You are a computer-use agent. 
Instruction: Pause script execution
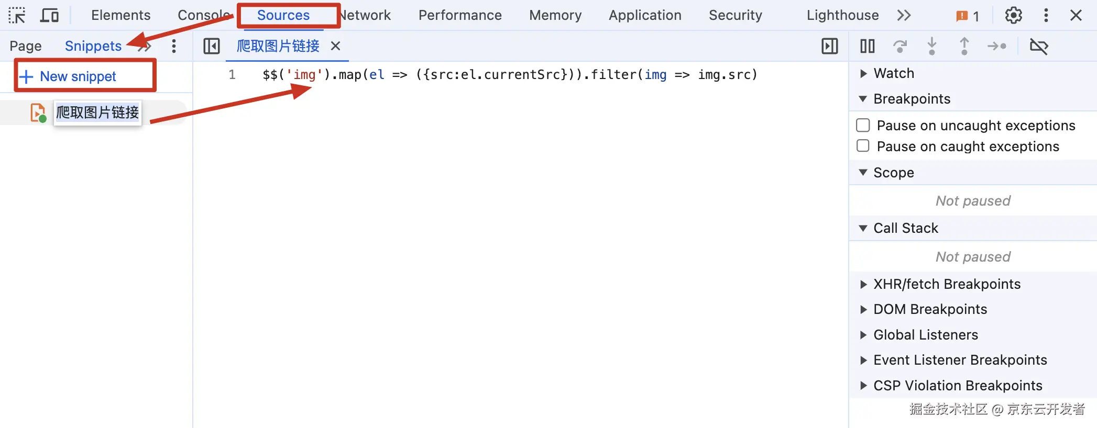click(x=867, y=47)
